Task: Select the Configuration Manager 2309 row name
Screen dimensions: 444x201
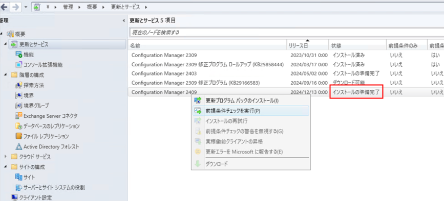Action: pyautogui.click(x=164, y=55)
